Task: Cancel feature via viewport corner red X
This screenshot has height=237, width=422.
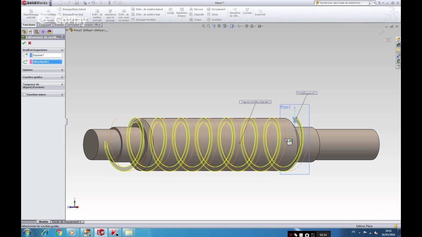Action: coord(388,40)
